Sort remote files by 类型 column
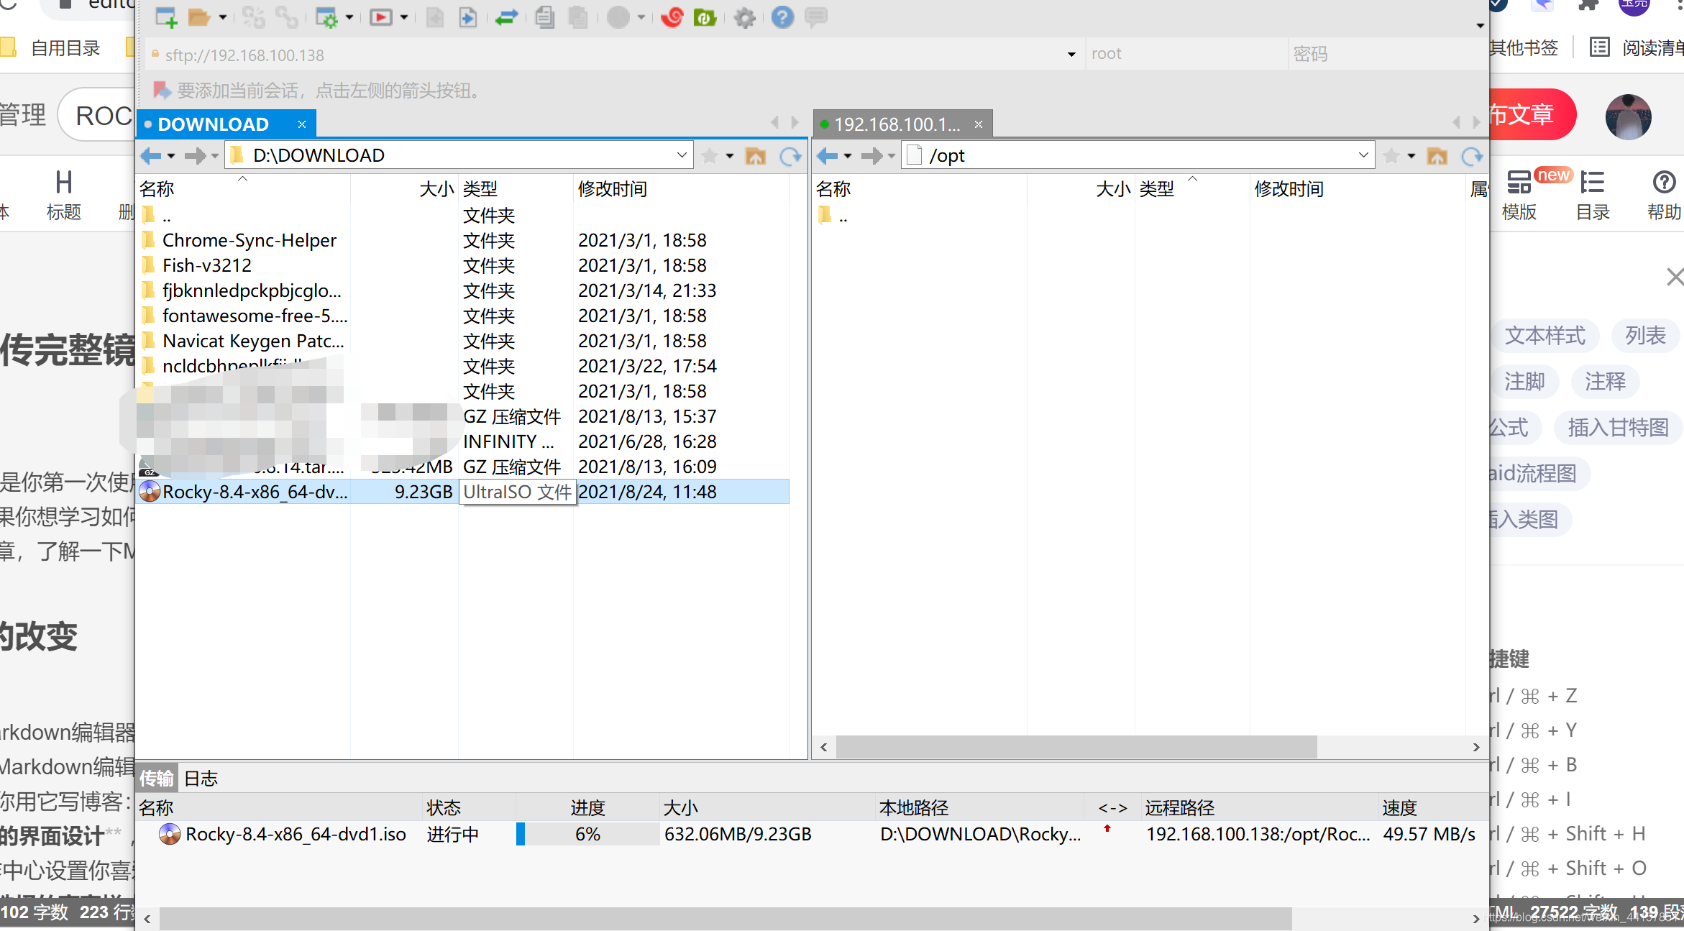This screenshot has height=931, width=1684. [x=1192, y=189]
